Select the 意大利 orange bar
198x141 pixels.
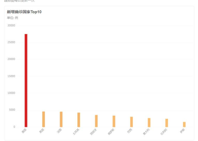[x=149, y=123]
